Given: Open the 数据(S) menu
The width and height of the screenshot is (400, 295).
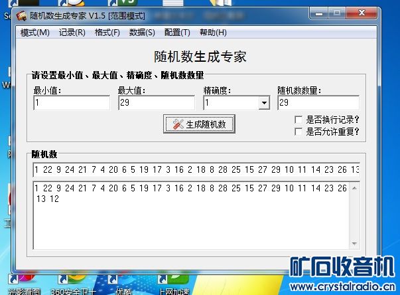Looking at the screenshot, I should coord(142,33).
